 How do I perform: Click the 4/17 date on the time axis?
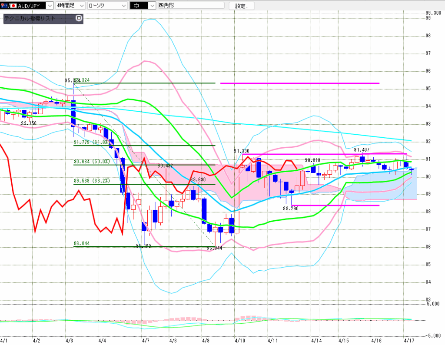[409, 341]
